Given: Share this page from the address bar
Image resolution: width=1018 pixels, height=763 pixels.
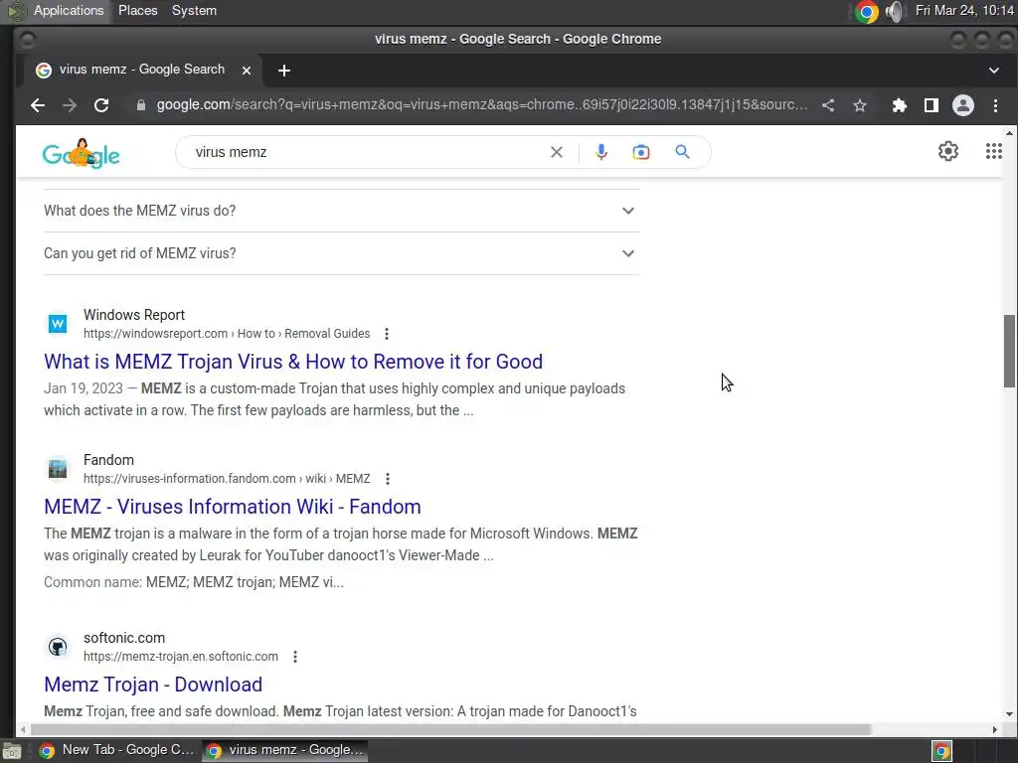Looking at the screenshot, I should [x=828, y=105].
